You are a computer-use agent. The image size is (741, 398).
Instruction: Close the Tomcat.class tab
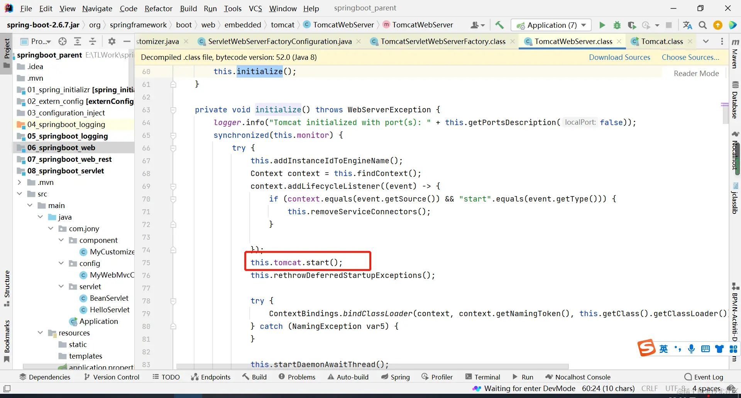tap(690, 41)
